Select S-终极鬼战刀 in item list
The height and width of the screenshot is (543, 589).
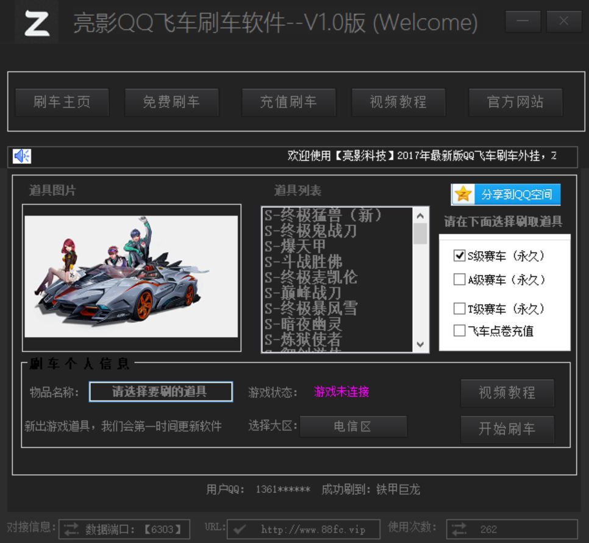pyautogui.click(x=337, y=230)
